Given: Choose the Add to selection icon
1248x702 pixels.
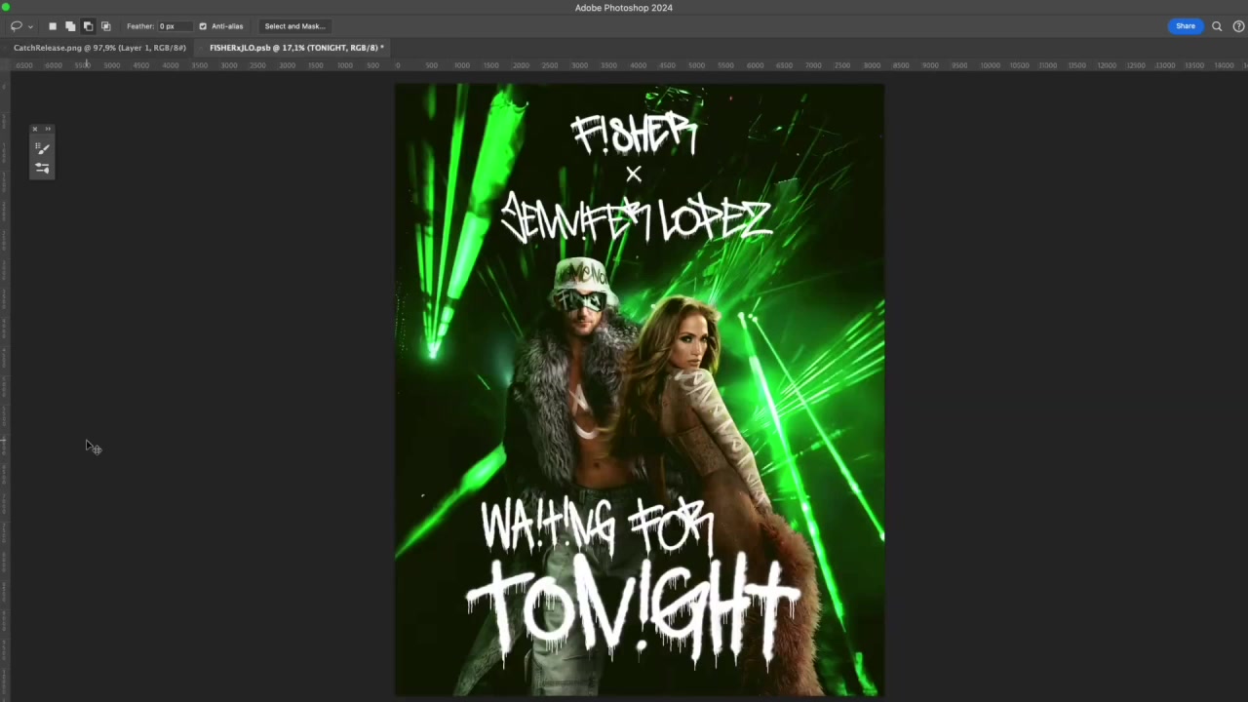Looking at the screenshot, I should (x=70, y=26).
